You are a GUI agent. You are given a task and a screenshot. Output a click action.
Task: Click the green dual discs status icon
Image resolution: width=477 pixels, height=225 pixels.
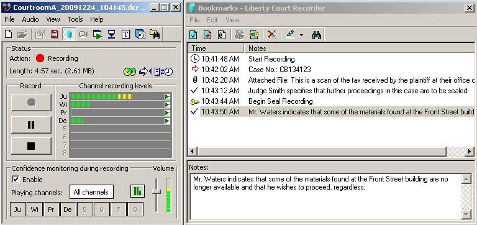130,72
